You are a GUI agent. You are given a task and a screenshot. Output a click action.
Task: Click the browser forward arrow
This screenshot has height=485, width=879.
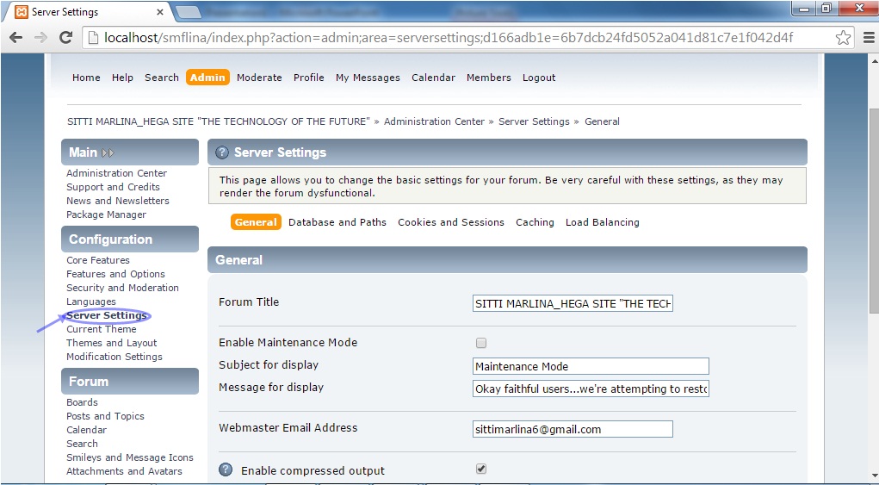click(x=40, y=38)
